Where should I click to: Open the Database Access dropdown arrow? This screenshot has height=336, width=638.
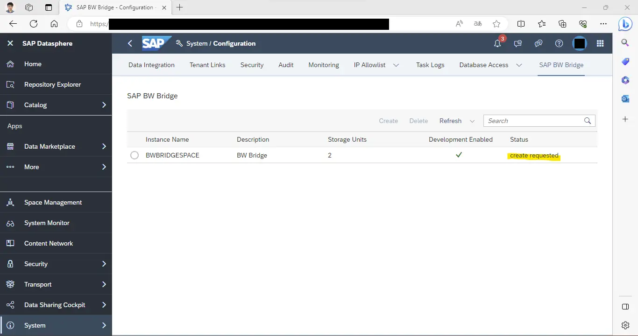519,65
